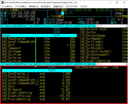Screen dimensions: 128x104
Task: Click lower pane scrollbar left arrow
Action: 97,64
